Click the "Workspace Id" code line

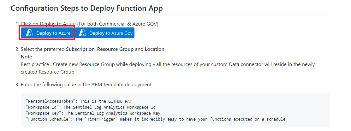click(91, 107)
